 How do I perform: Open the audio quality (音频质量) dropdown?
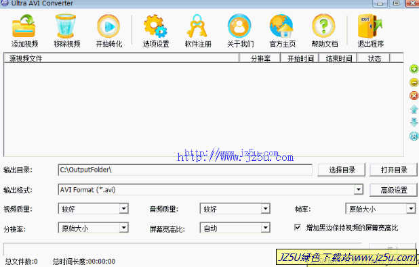[x=265, y=208]
